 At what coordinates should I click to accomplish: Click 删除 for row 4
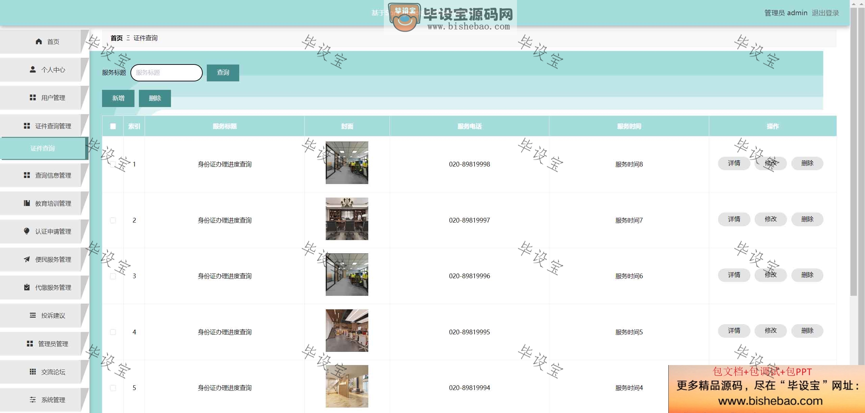(x=807, y=331)
